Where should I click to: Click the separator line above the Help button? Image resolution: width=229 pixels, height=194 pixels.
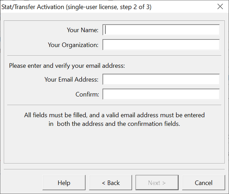tap(114, 169)
